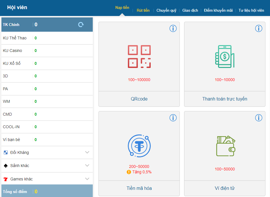This screenshot has width=270, height=197.
Task: Open the Chuyển quỹ tab
Action: point(166,11)
